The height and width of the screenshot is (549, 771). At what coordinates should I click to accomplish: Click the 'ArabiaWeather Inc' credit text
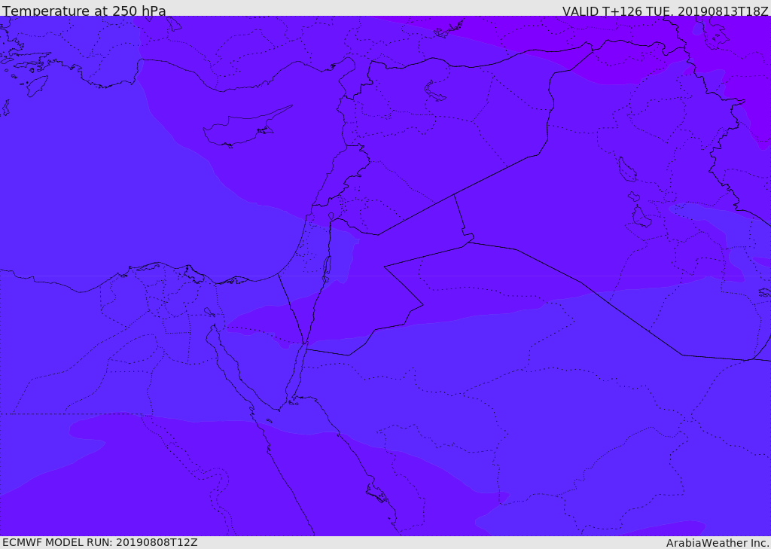pyautogui.click(x=718, y=543)
